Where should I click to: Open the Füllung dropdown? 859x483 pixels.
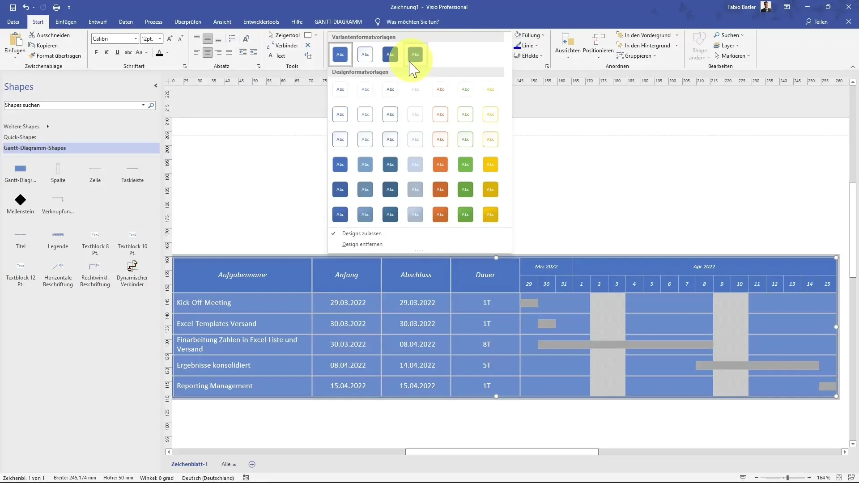(530, 35)
